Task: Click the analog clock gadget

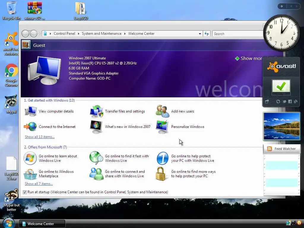Action: tap(281, 33)
